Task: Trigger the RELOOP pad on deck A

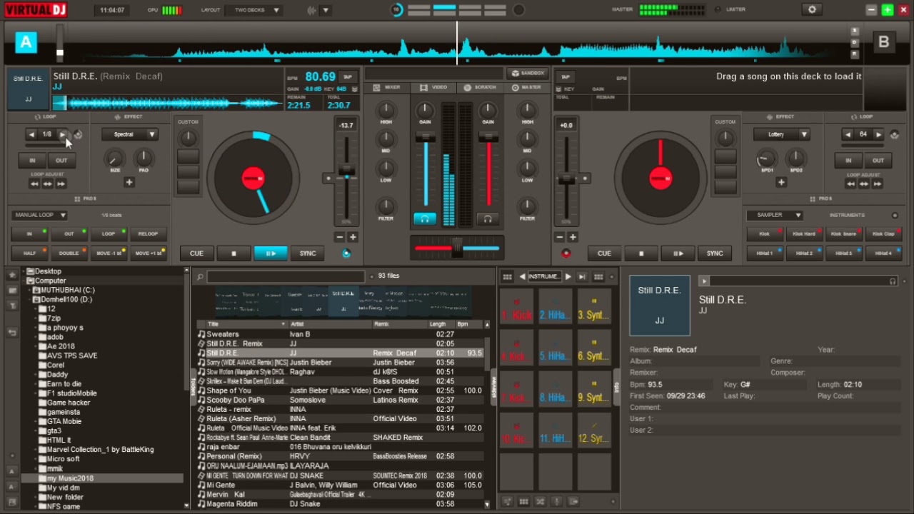Action: [x=148, y=234]
